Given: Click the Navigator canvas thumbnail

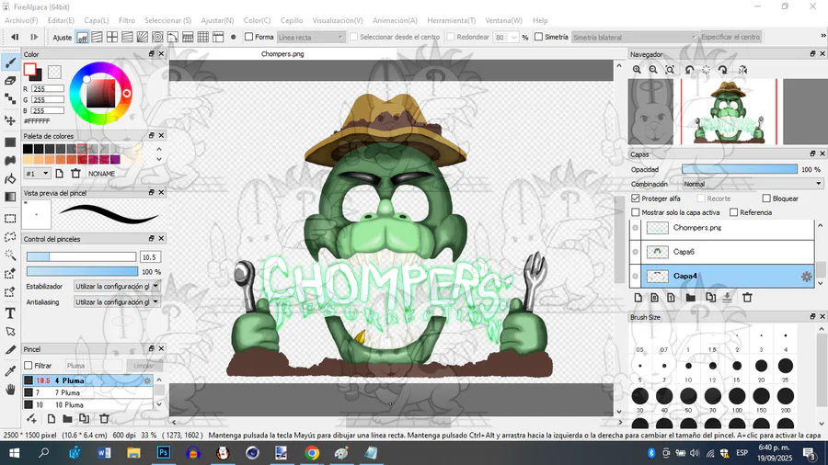Looking at the screenshot, I should click(729, 112).
